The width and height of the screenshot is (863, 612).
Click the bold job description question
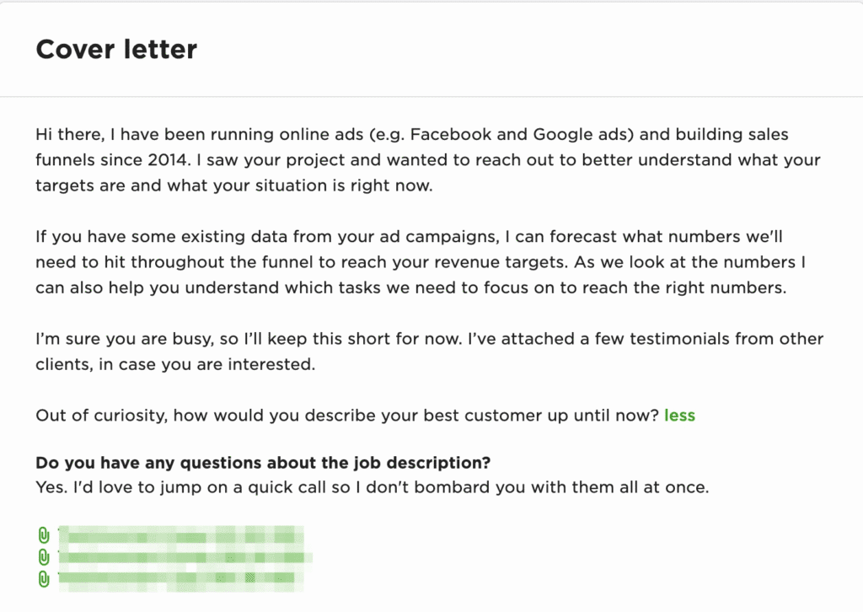pyautogui.click(x=263, y=463)
